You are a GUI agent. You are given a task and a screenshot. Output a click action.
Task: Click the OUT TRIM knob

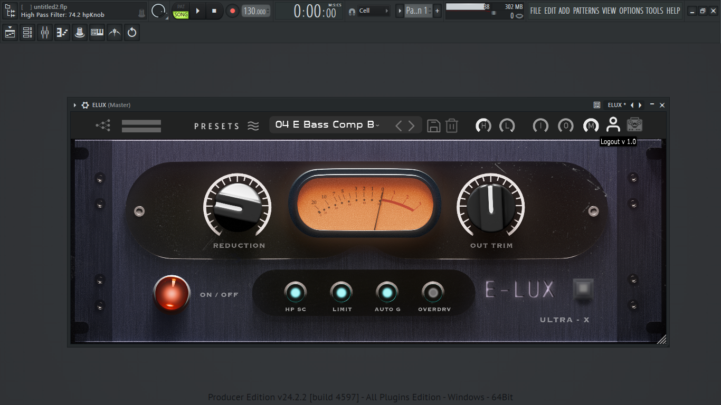pyautogui.click(x=491, y=206)
